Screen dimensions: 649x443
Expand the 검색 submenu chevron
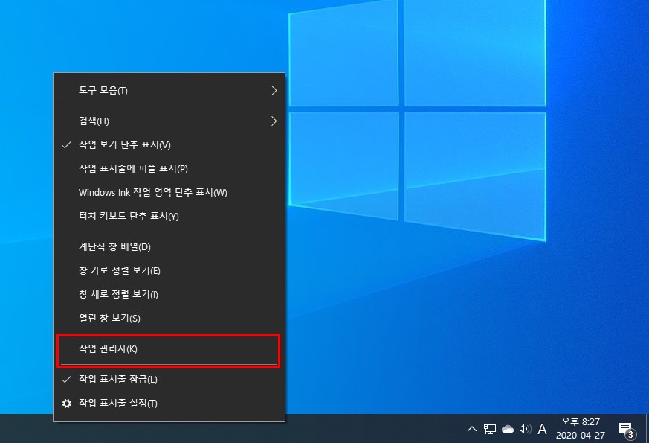click(274, 121)
